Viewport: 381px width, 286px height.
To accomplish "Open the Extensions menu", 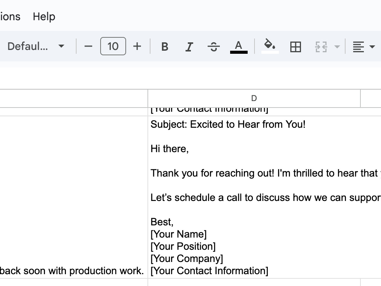I will (10, 16).
